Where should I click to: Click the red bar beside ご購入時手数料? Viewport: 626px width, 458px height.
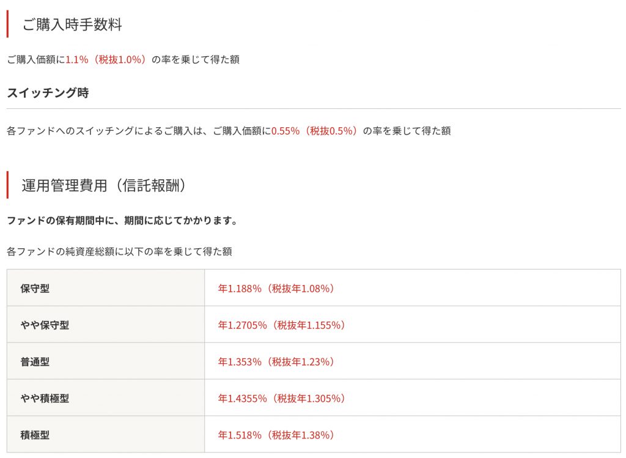click(8, 24)
